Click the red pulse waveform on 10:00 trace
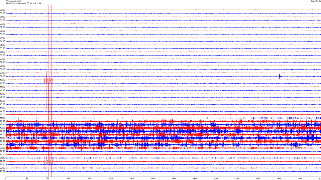Image resolution: width=321 pixels, height=180 pixels. [49, 80]
